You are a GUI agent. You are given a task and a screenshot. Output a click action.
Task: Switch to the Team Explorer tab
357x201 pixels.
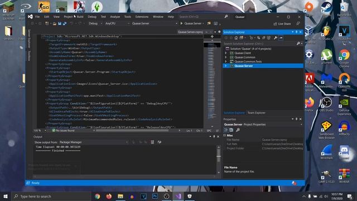[x=257, y=113]
